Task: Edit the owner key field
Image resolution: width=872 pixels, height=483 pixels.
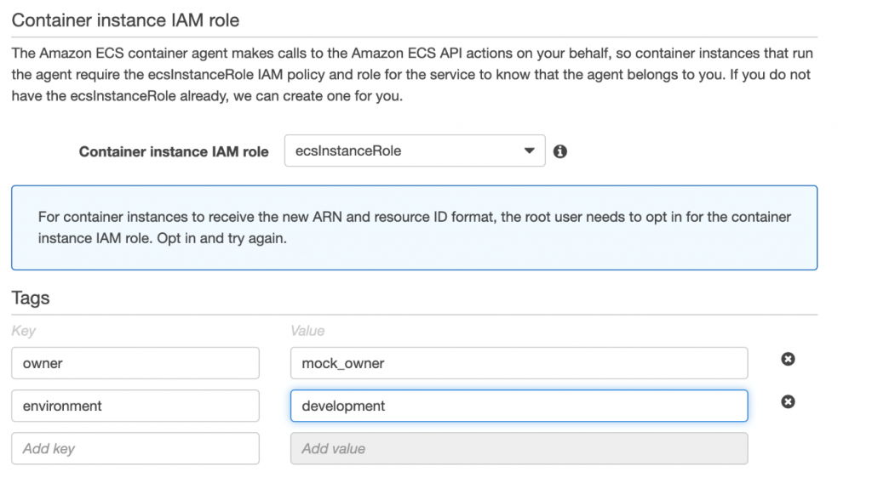Action: pos(135,363)
